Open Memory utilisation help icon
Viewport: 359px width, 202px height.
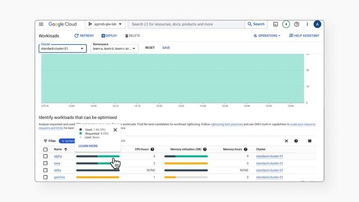(205, 149)
